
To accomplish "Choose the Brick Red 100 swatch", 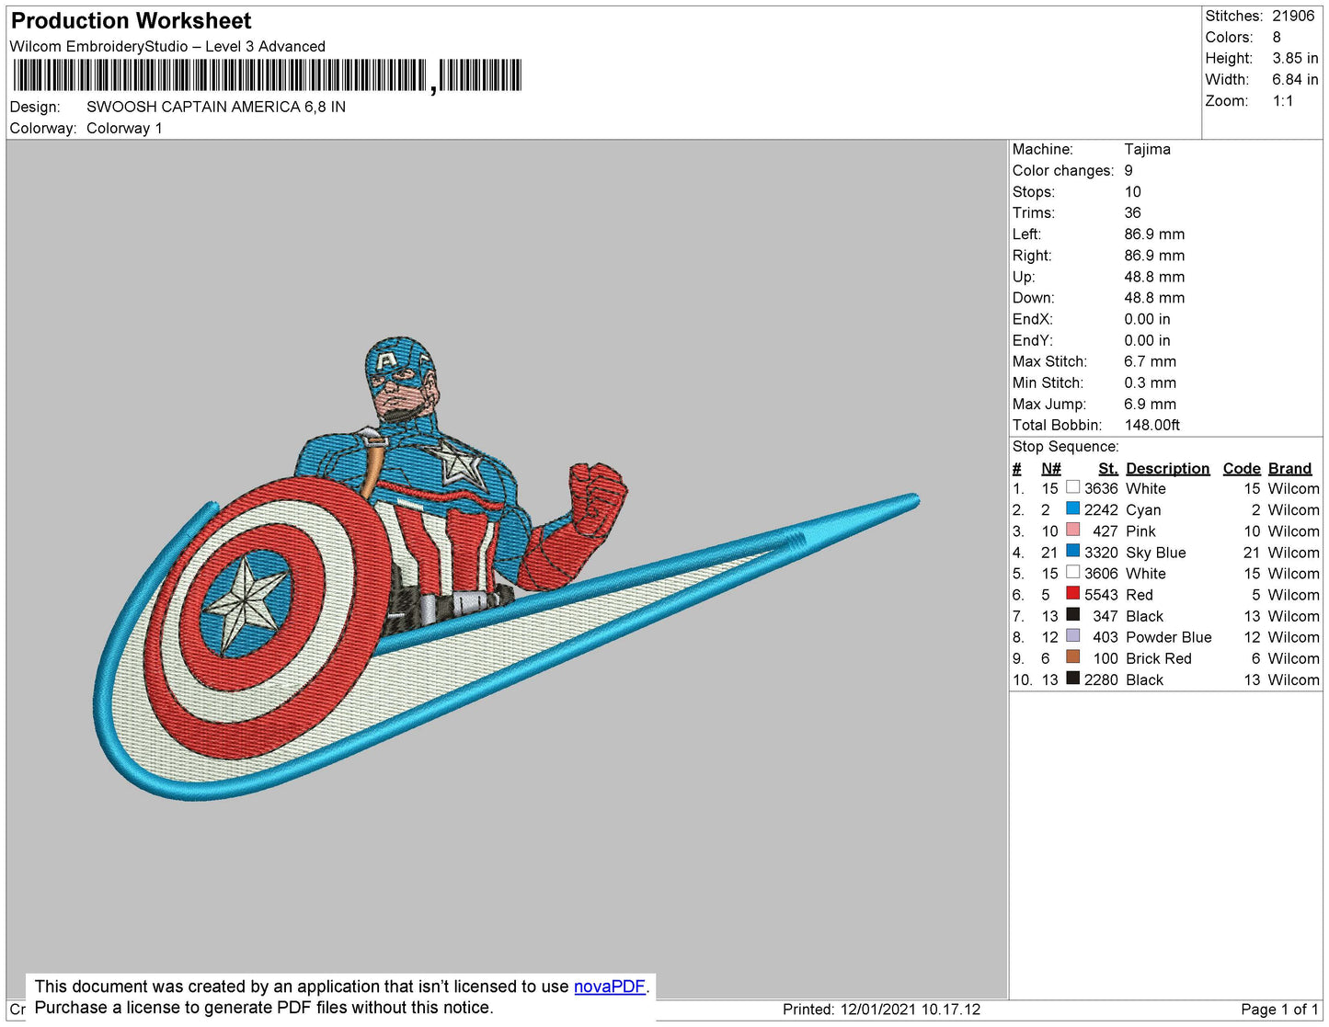I will [x=1072, y=656].
